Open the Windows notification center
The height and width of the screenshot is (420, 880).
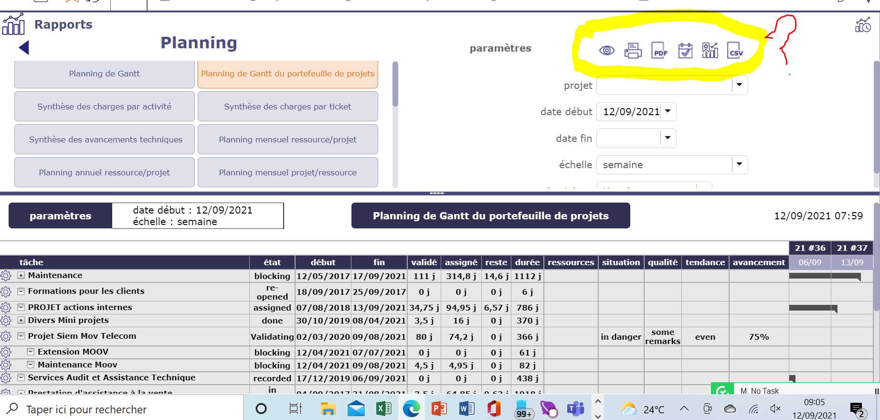[858, 409]
